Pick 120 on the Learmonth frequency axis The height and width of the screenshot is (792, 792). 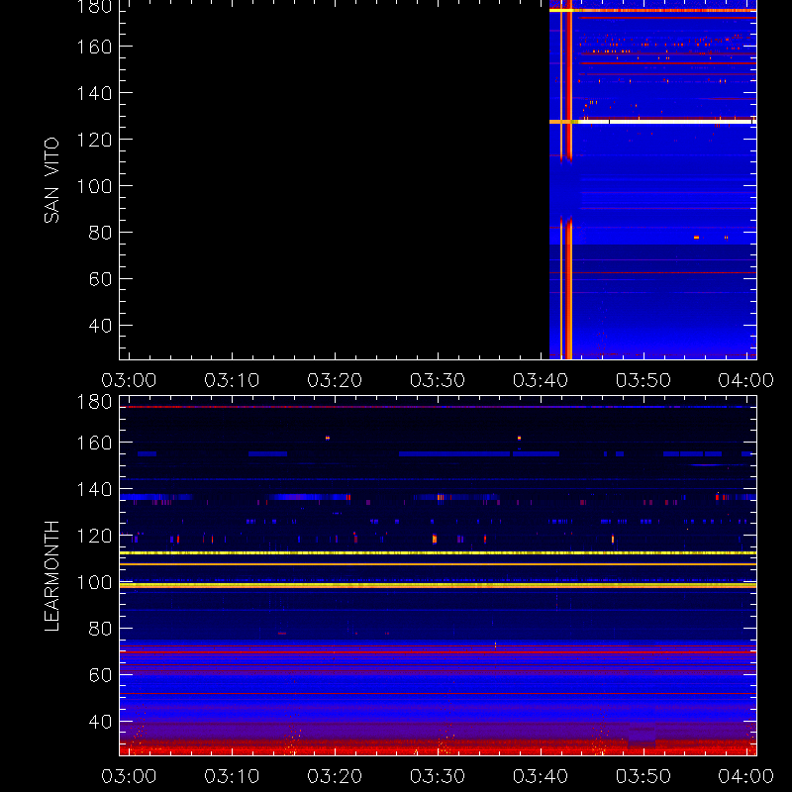coord(94,536)
